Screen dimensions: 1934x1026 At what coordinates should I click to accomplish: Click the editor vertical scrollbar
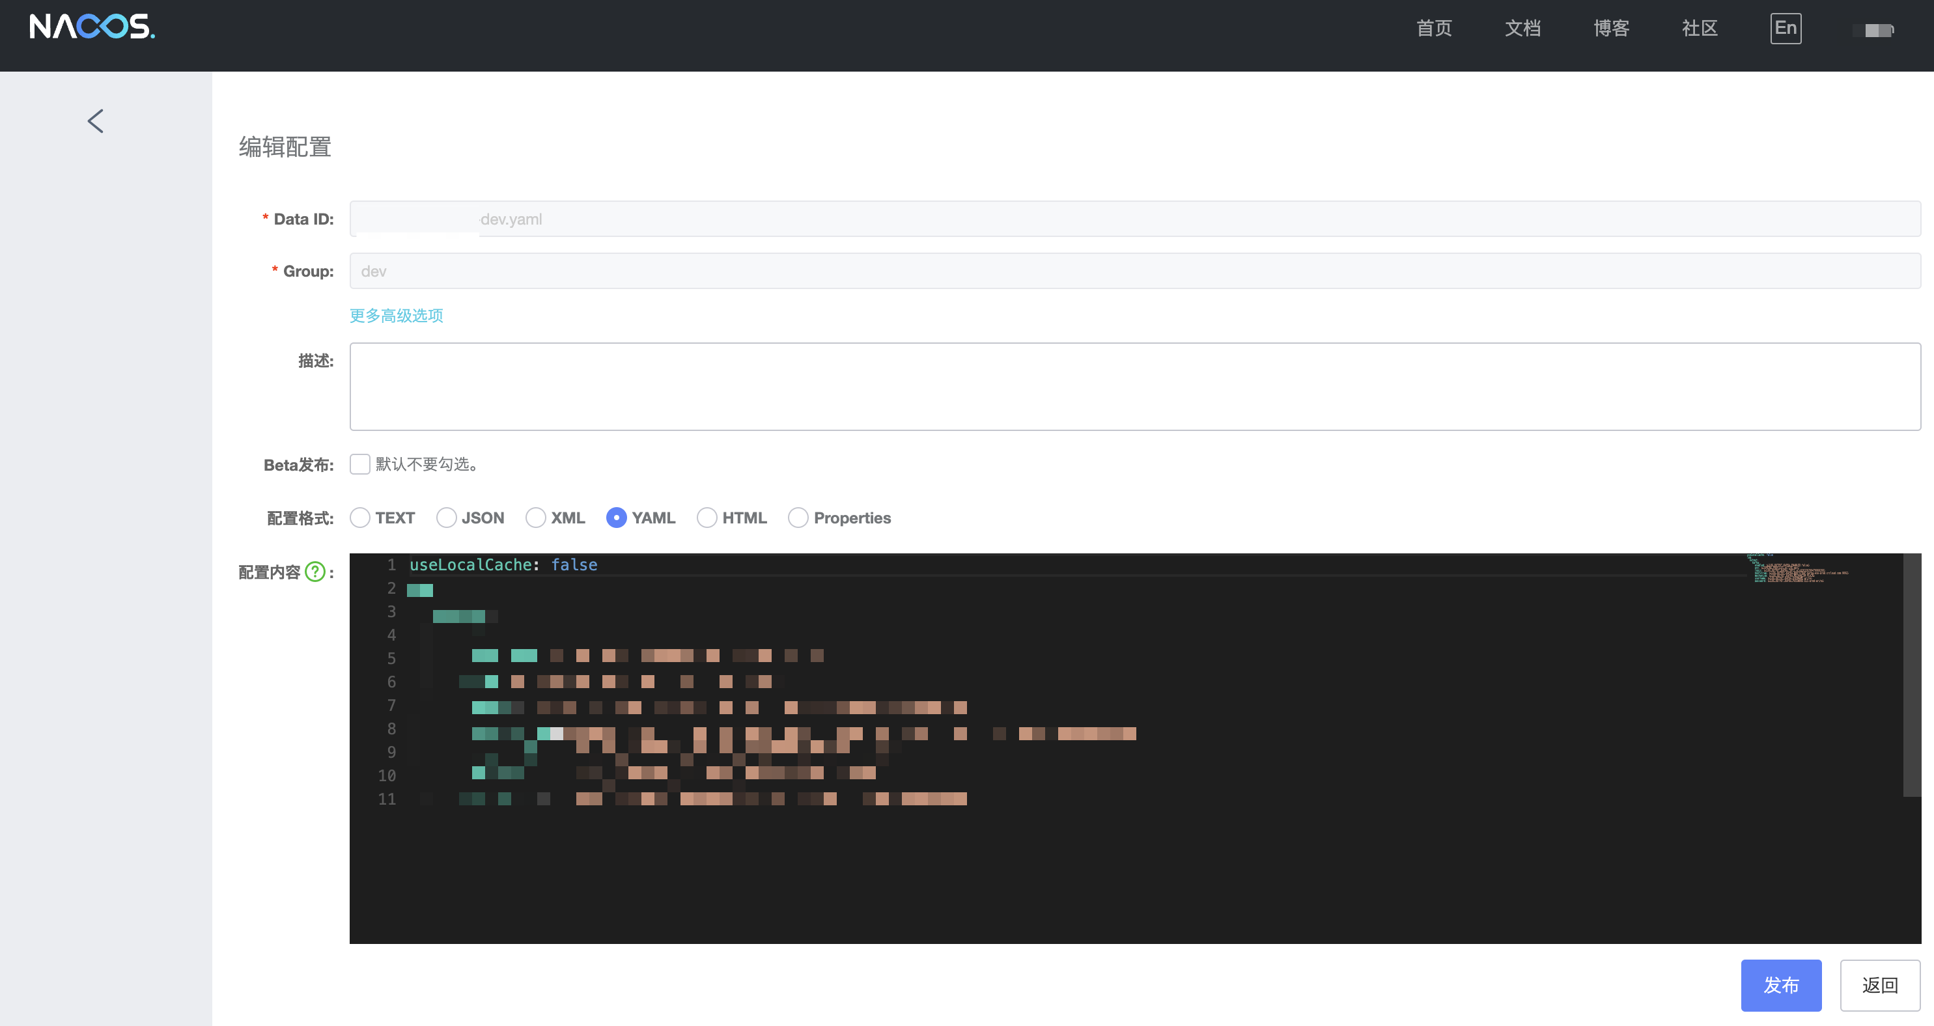1911,676
